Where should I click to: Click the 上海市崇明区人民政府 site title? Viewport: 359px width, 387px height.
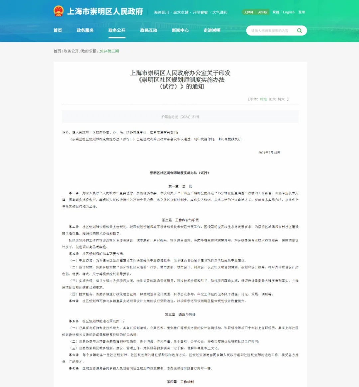click(x=105, y=11)
